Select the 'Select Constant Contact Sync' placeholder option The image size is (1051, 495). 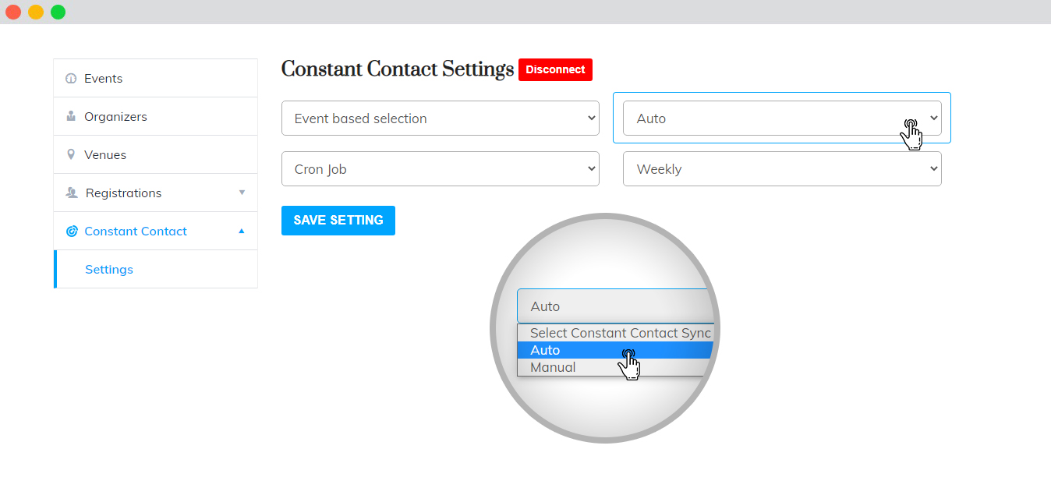tap(615, 333)
